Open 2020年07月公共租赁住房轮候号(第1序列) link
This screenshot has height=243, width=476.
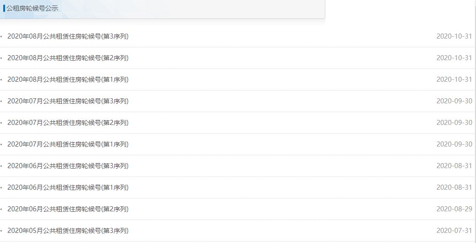(68, 144)
